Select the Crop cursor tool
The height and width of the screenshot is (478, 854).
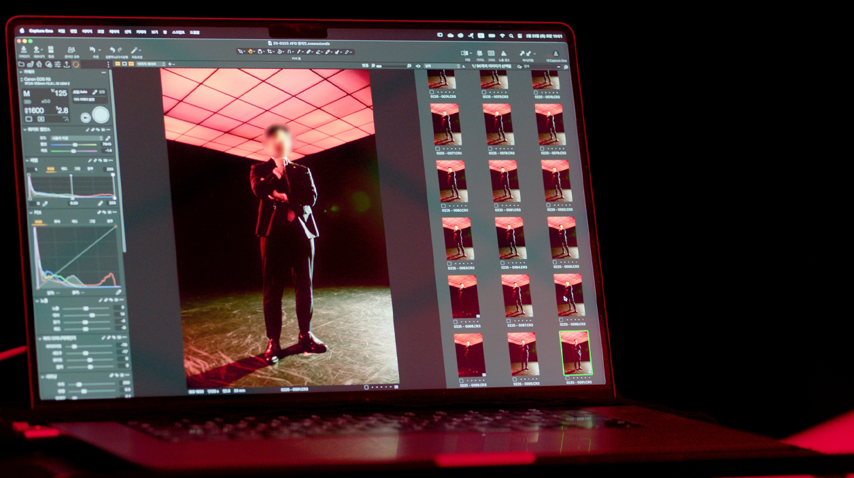pos(270,52)
